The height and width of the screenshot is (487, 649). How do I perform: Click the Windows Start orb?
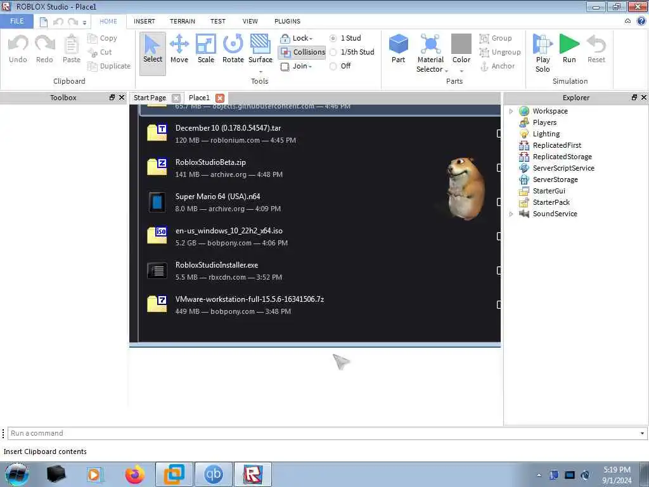click(x=17, y=474)
